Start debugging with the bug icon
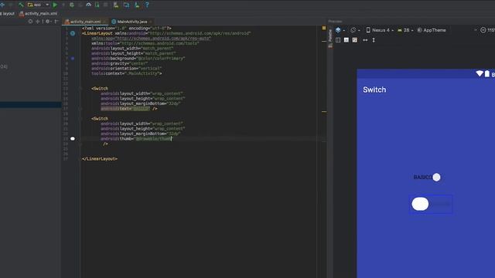 point(72,5)
